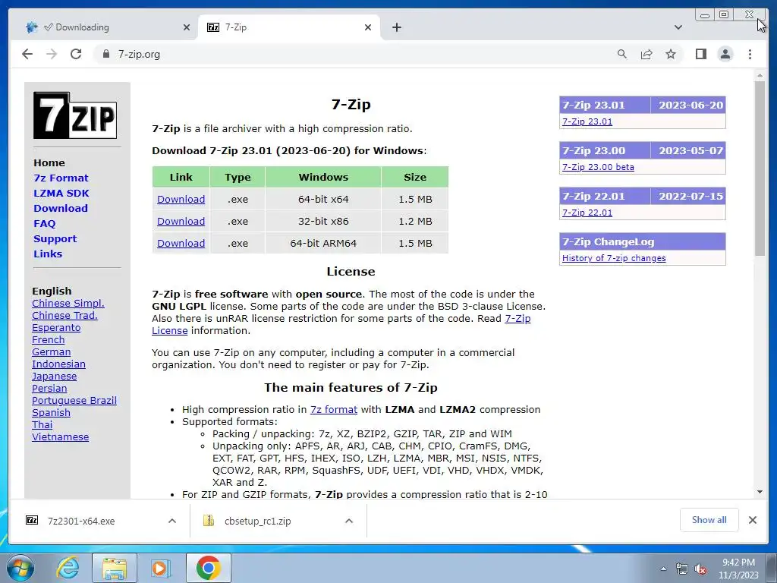Open the downloaded 7z2301-x64.exe file
Viewport: 777px width, 583px height.
[x=81, y=521]
